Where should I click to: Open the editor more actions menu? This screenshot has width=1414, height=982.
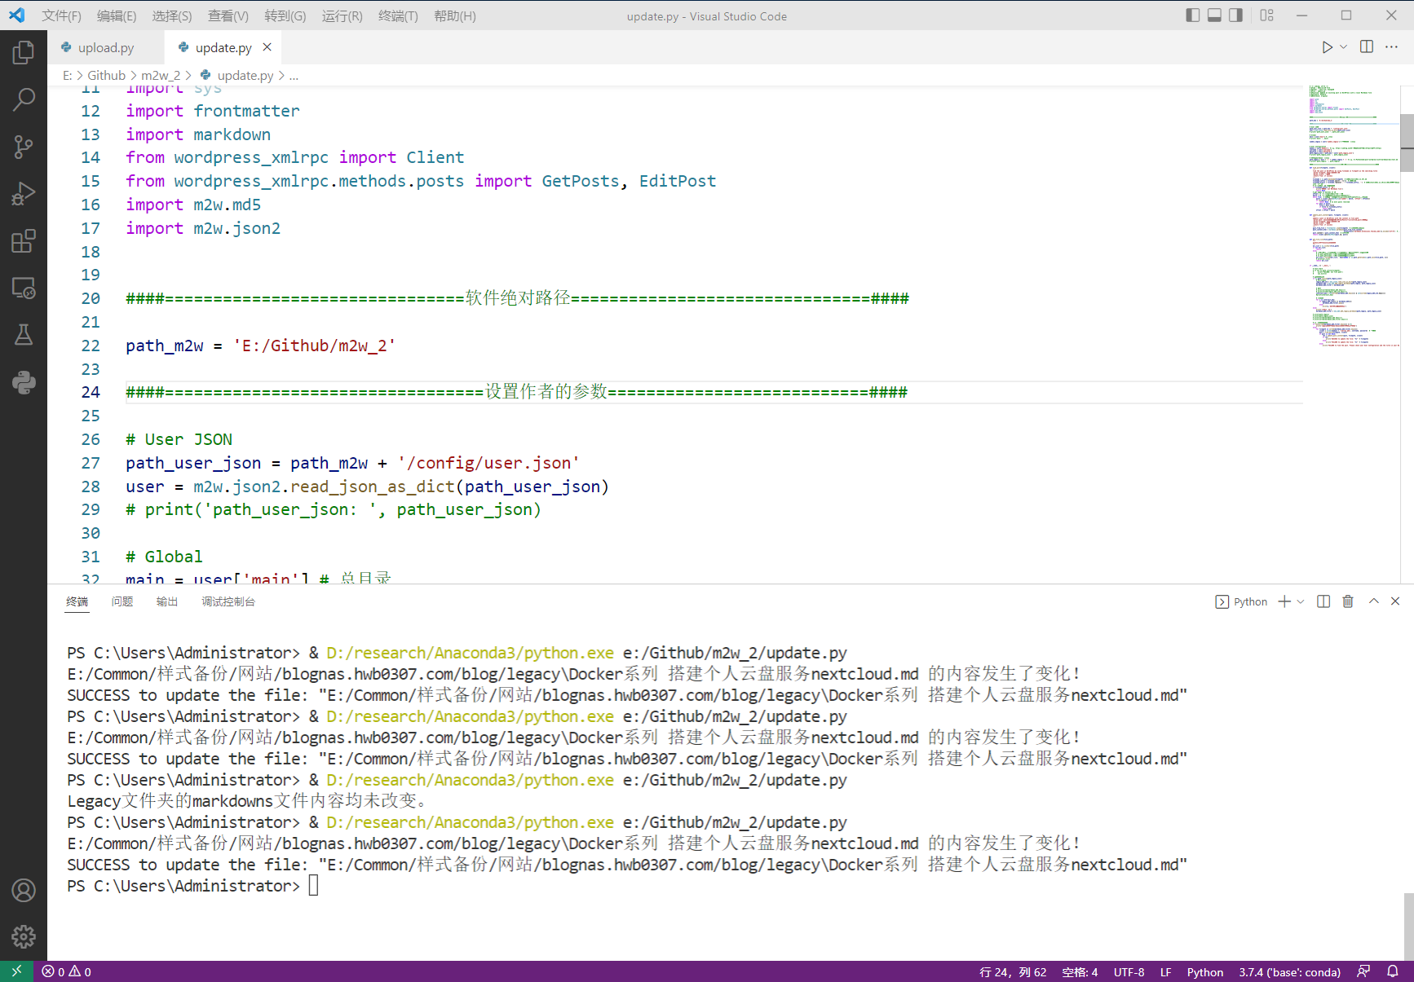click(1393, 46)
